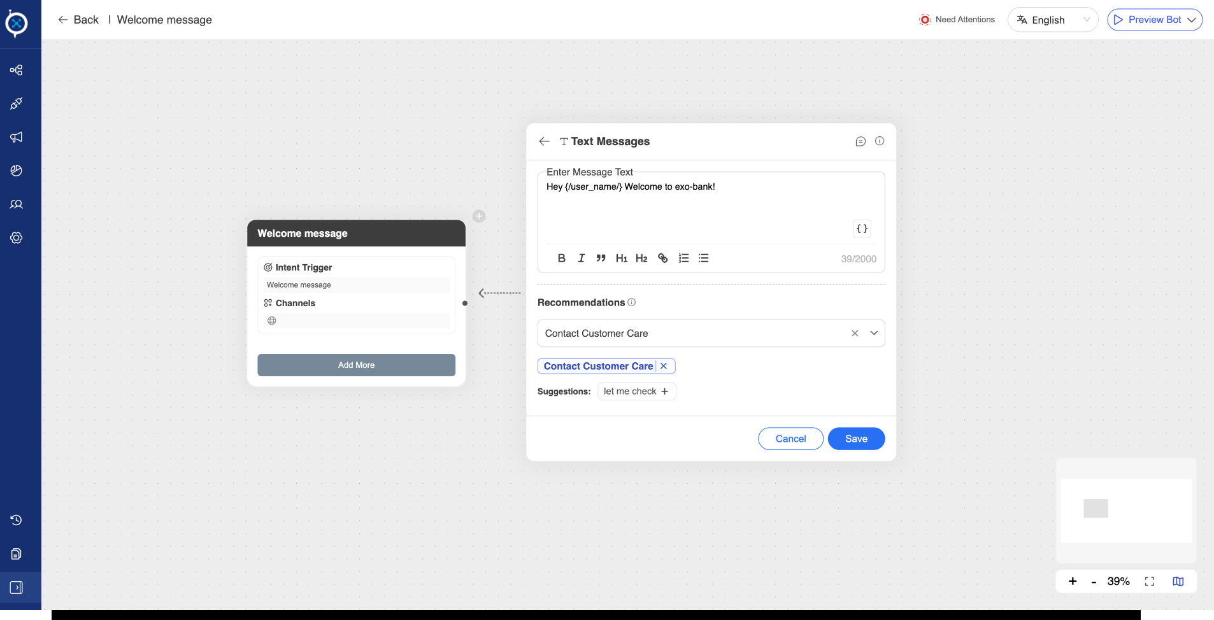This screenshot has height=620, width=1214.
Task: Toggle the sidebar collapse panel icon
Action: [17, 588]
